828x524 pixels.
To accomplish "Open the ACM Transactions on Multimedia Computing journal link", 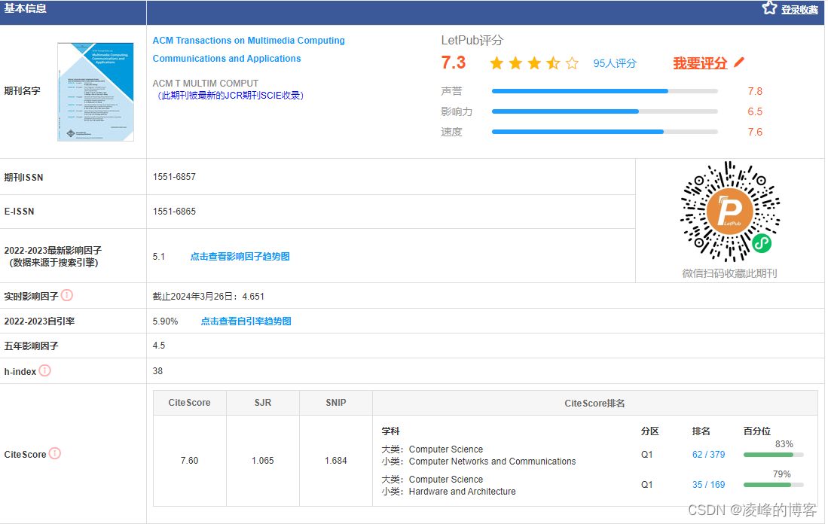I will tap(249, 50).
